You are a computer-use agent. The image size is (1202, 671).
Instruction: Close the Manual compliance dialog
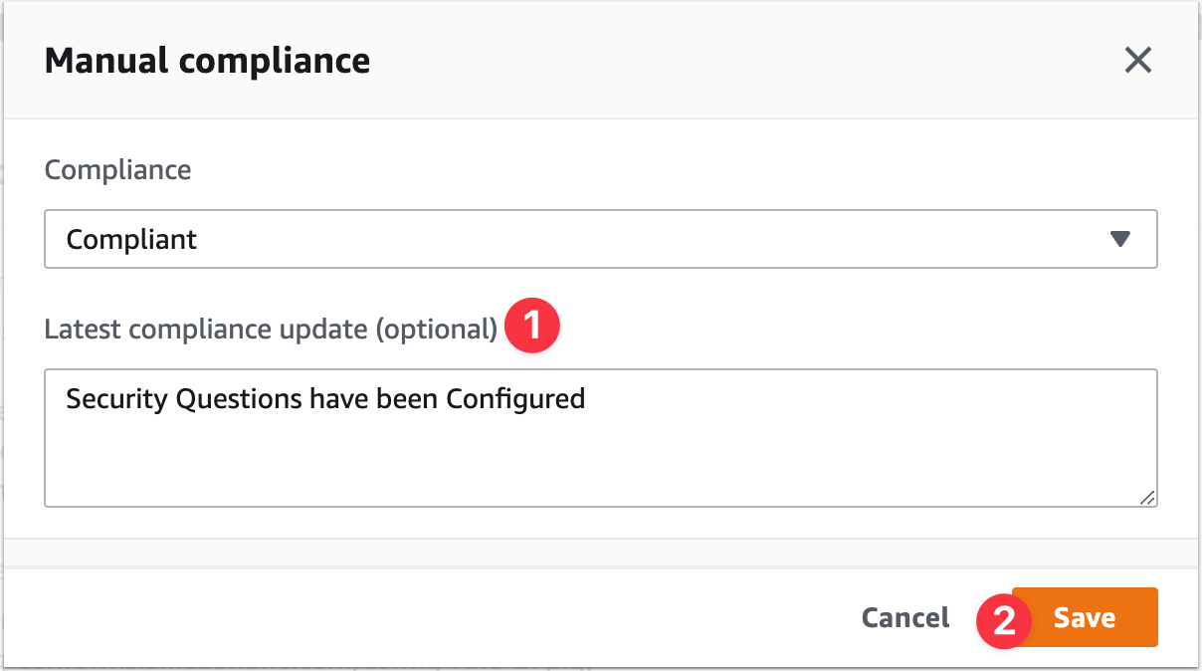coord(1137,61)
